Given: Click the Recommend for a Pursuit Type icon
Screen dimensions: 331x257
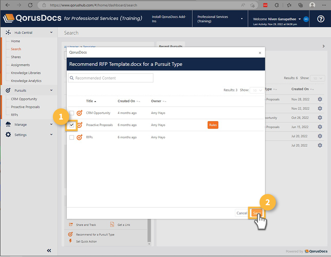Looking at the screenshot, I should coord(71,234).
